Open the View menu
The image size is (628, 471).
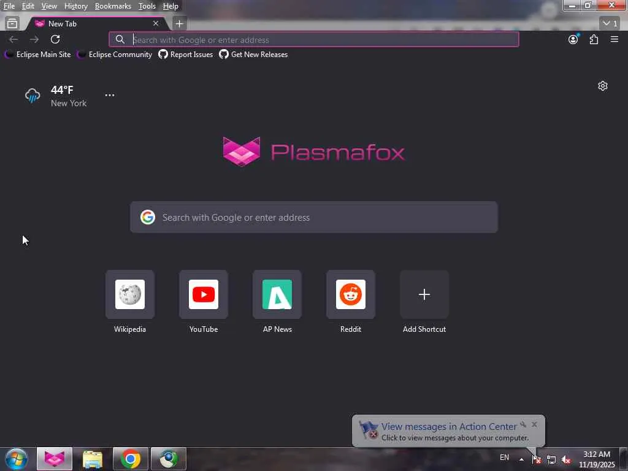[49, 6]
